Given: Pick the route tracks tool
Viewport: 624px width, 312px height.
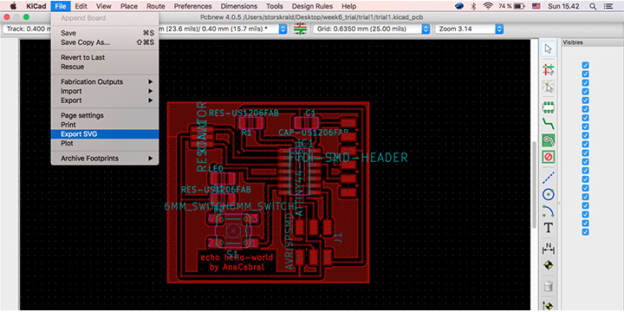Looking at the screenshot, I should click(x=549, y=124).
